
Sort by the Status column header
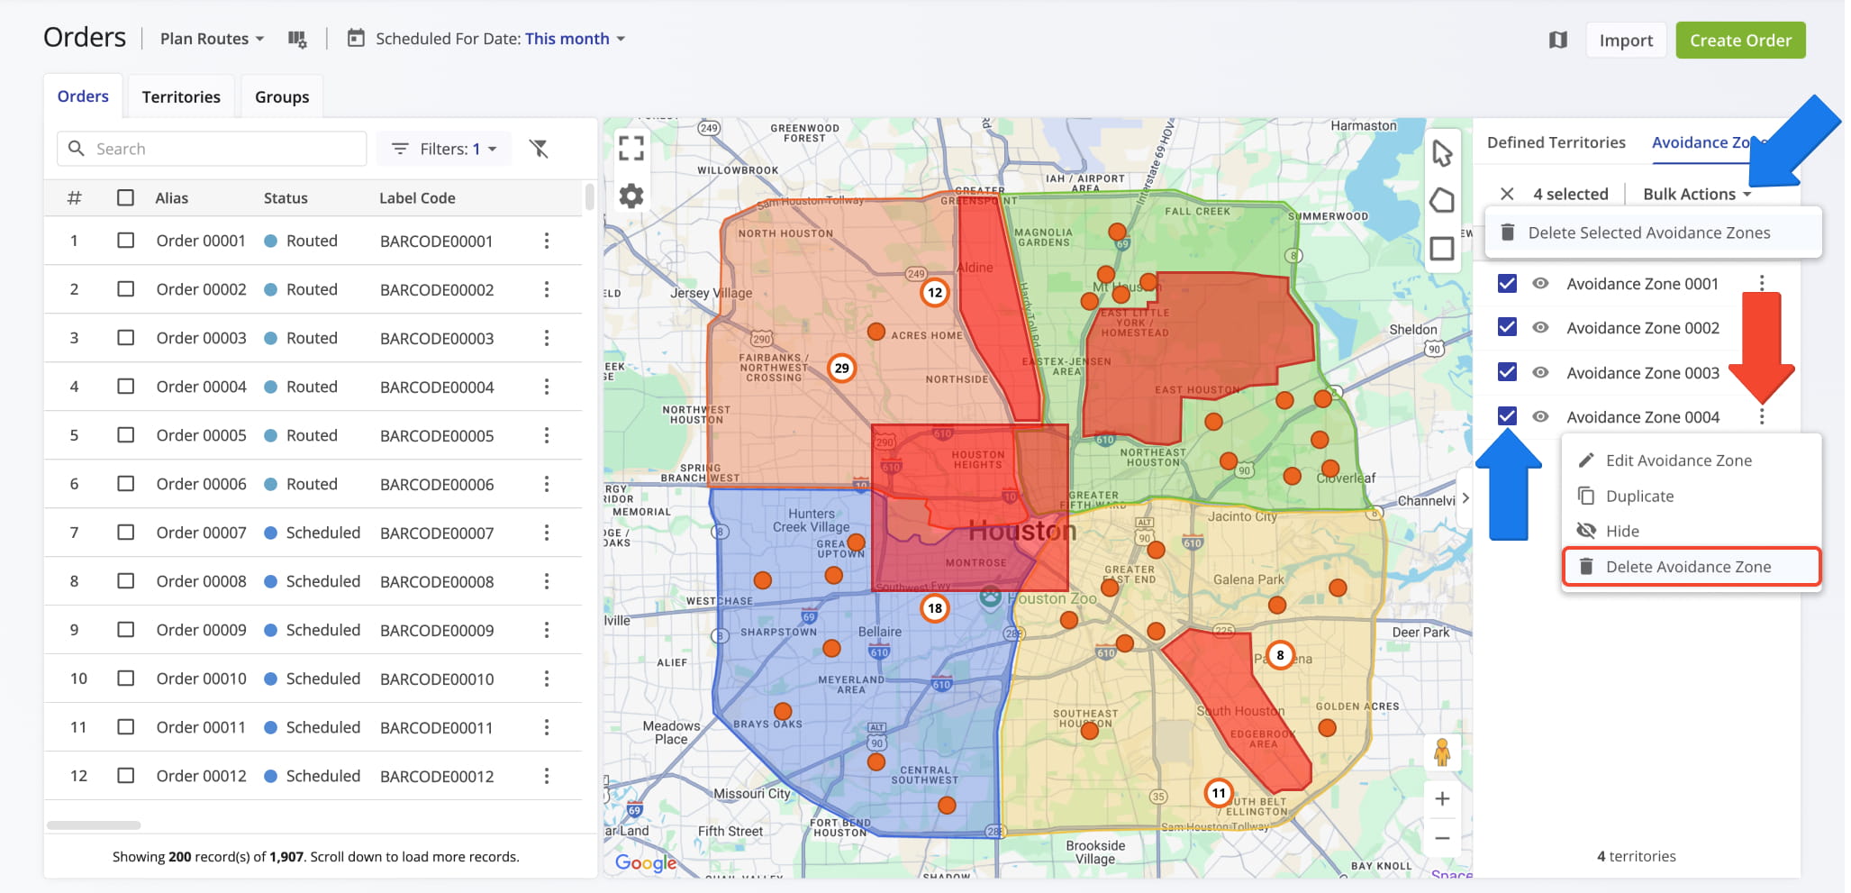coord(286,197)
